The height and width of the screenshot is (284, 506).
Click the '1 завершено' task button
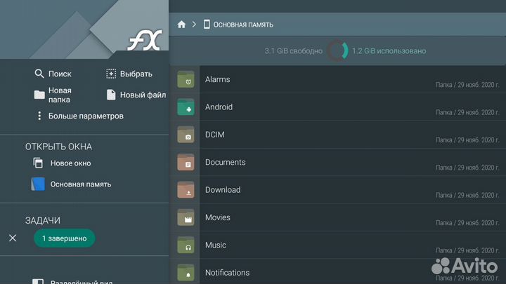pos(64,238)
